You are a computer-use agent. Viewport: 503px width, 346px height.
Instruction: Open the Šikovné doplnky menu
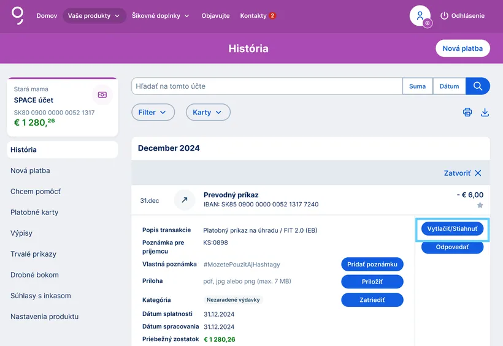tap(160, 16)
